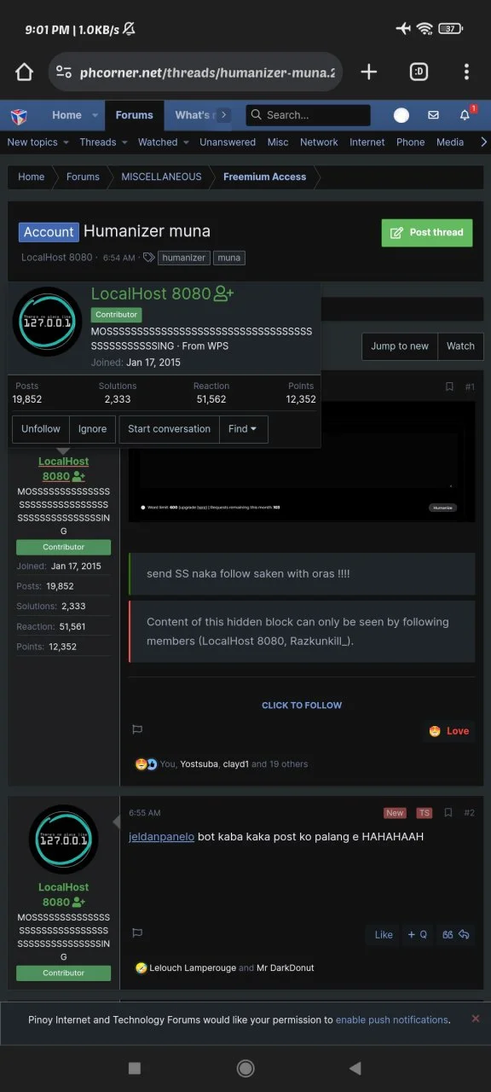Image resolution: width=491 pixels, height=1092 pixels.
Task: Open the alerts bell icon
Action: (x=465, y=115)
